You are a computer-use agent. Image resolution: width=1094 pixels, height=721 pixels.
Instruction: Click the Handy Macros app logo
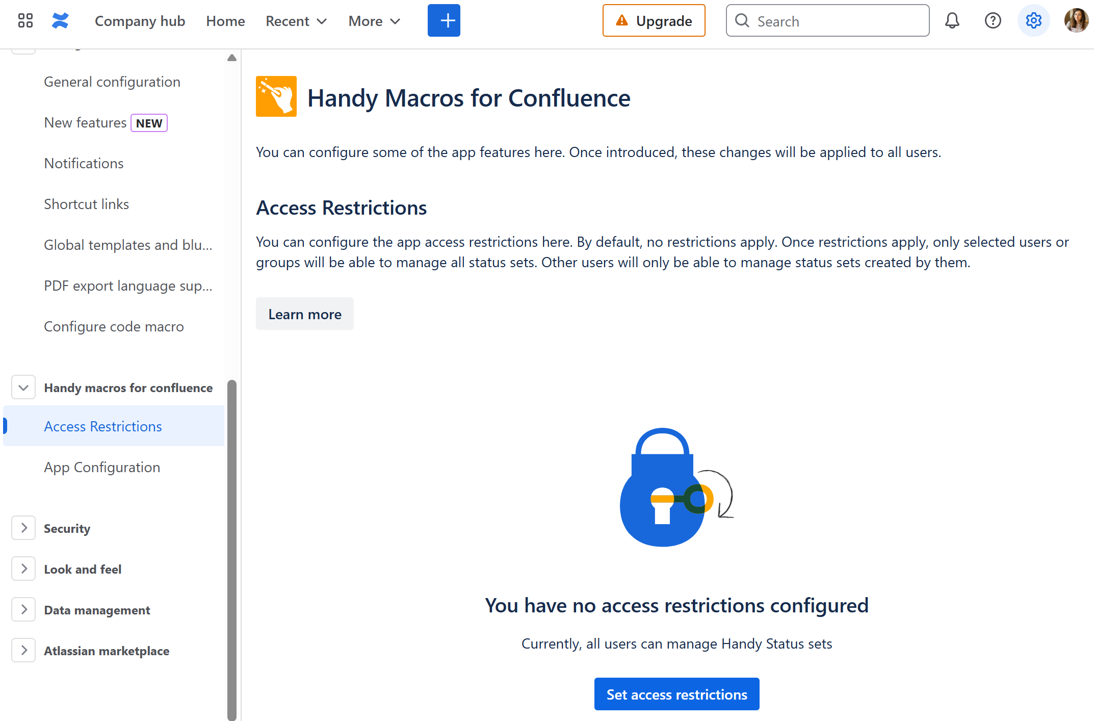click(276, 97)
